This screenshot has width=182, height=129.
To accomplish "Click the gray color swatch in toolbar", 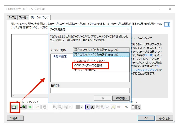I will coord(78,107).
